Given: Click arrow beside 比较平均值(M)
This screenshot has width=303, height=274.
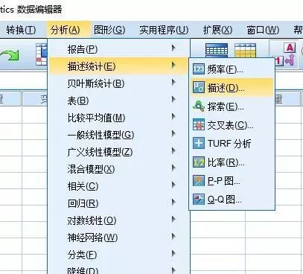Looking at the screenshot, I should pyautogui.click(x=173, y=117).
